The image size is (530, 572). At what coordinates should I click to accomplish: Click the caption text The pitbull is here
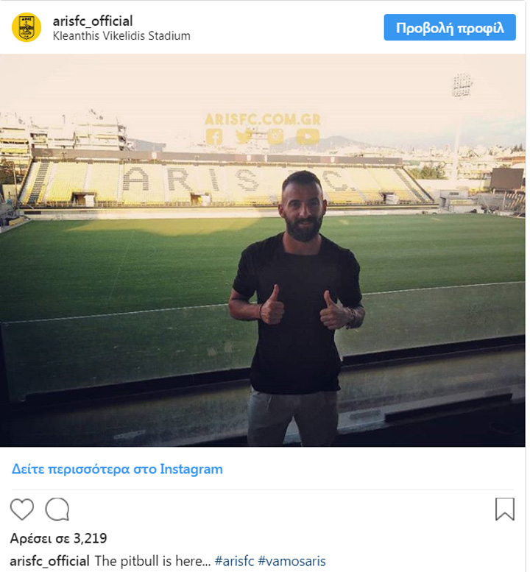pos(152,561)
